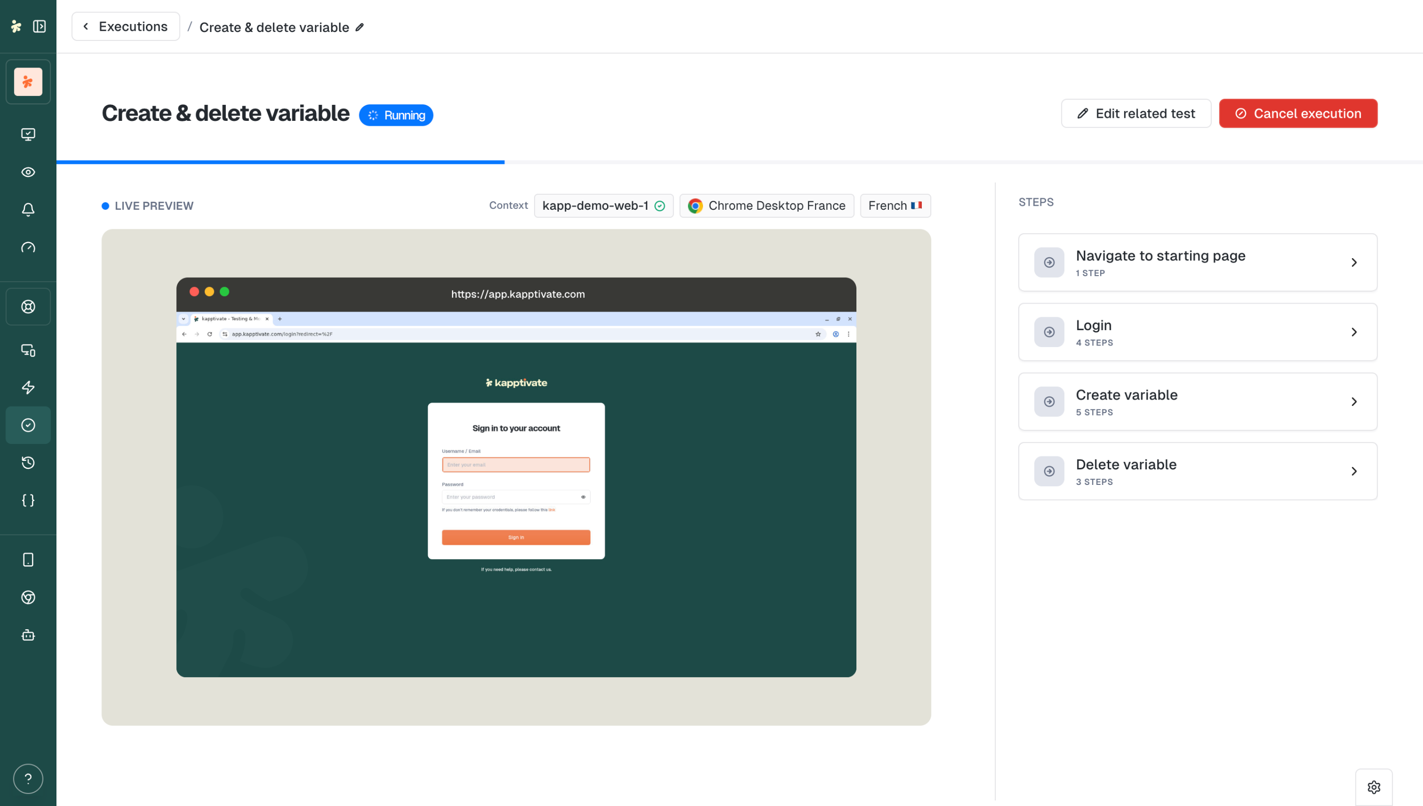The image size is (1423, 806).
Task: Click the LIVE PREVIEW label
Action: point(154,206)
